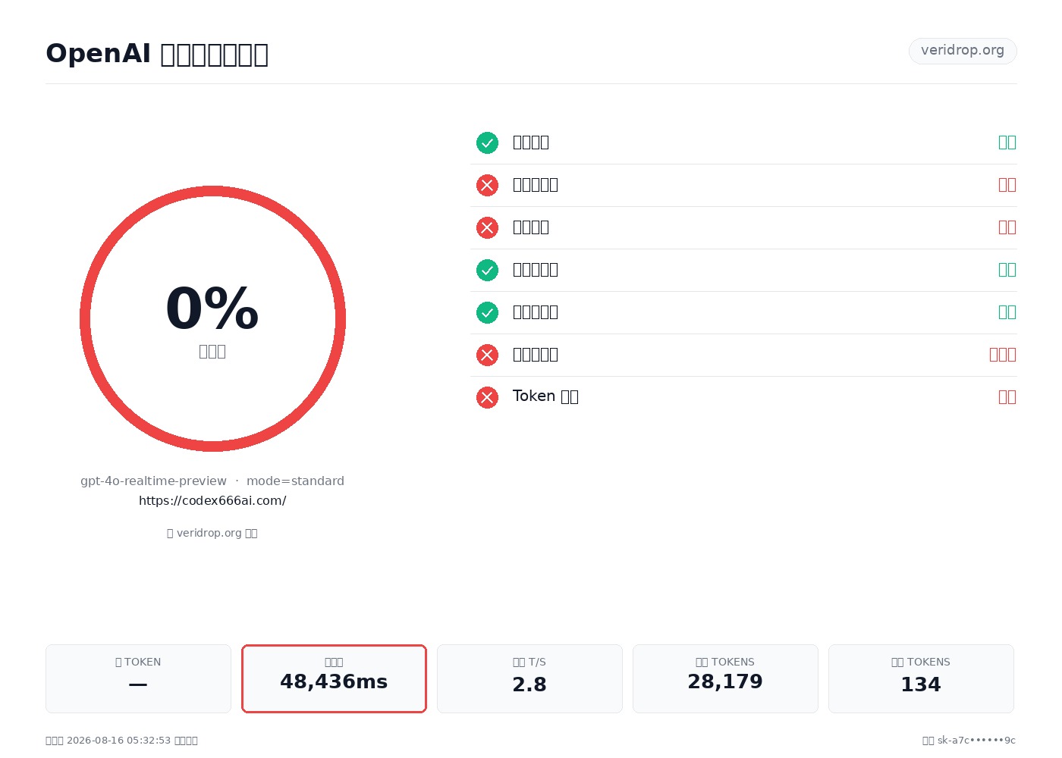Select the 2.8 T/S speed card
Image resolution: width=1062 pixels, height=758 pixels.
529,678
